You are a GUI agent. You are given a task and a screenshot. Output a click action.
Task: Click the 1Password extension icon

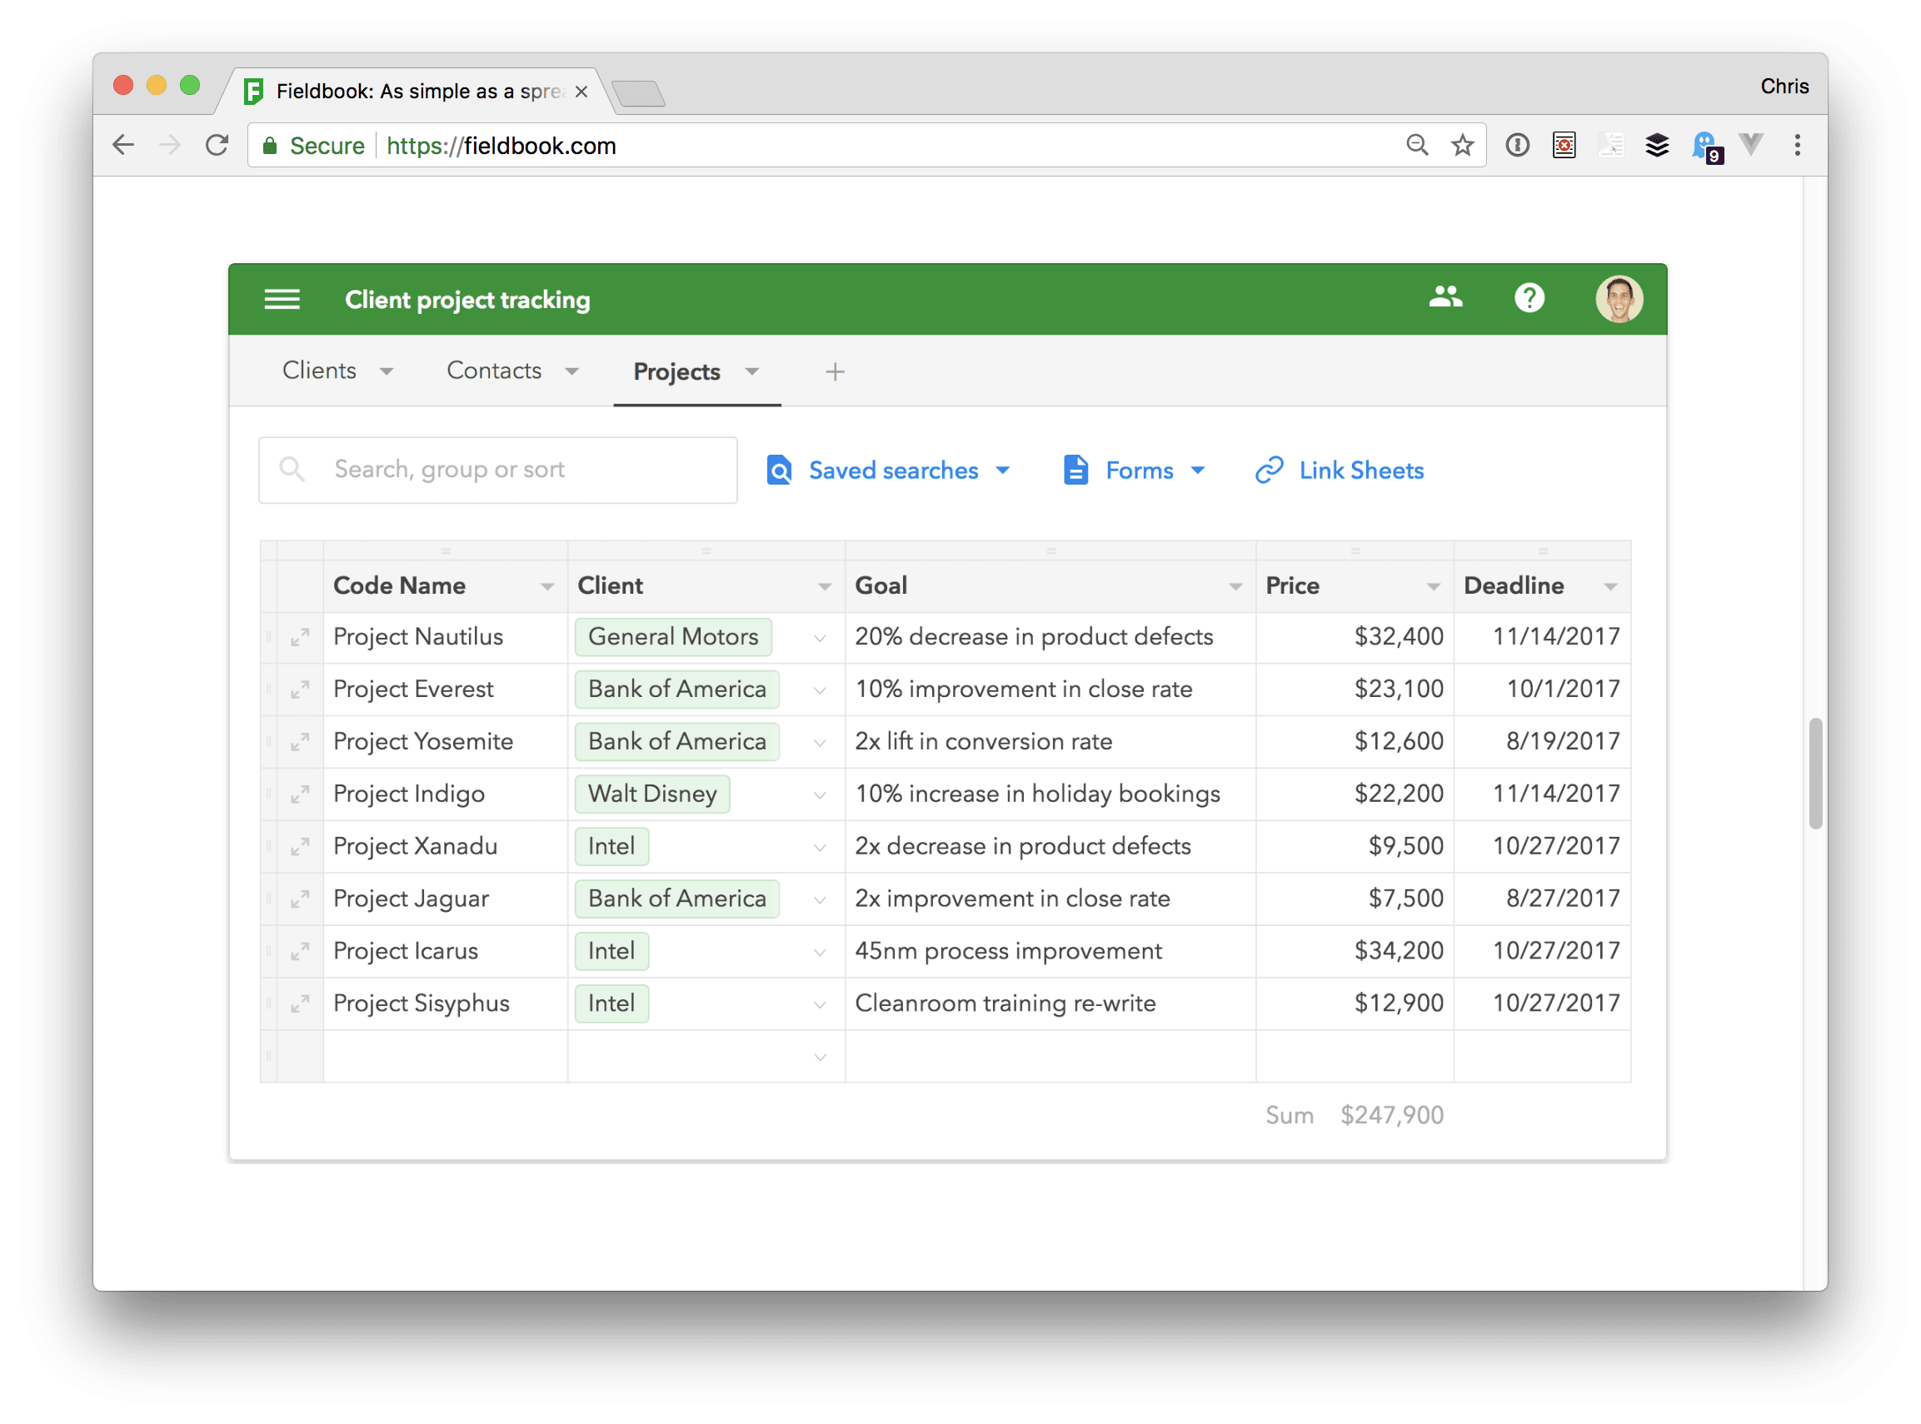click(1517, 145)
